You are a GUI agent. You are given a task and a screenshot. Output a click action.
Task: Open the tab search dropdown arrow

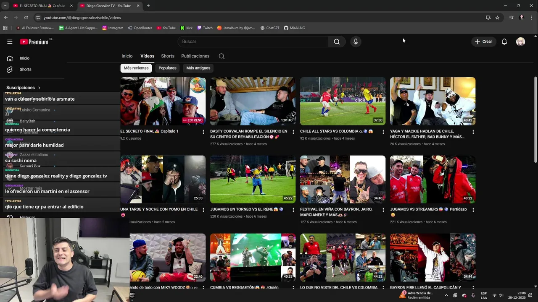pos(5,6)
